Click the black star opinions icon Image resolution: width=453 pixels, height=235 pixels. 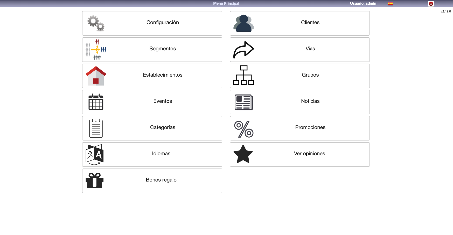point(243,154)
